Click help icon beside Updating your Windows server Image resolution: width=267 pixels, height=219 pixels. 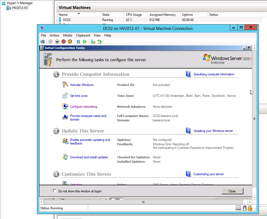pyautogui.click(x=188, y=131)
